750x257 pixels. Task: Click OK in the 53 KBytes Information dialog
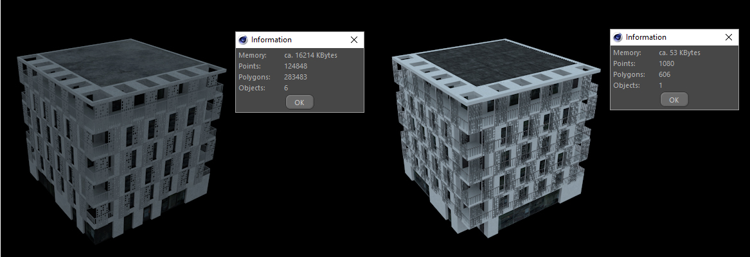674,99
